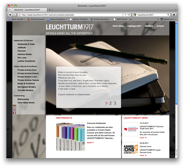Click the LEUCHTTURM1917 logo
This screenshot has height=167, width=184.
point(70,27)
